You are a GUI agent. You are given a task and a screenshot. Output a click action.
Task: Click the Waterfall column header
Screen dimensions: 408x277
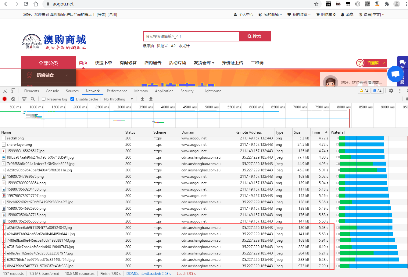click(x=368, y=132)
